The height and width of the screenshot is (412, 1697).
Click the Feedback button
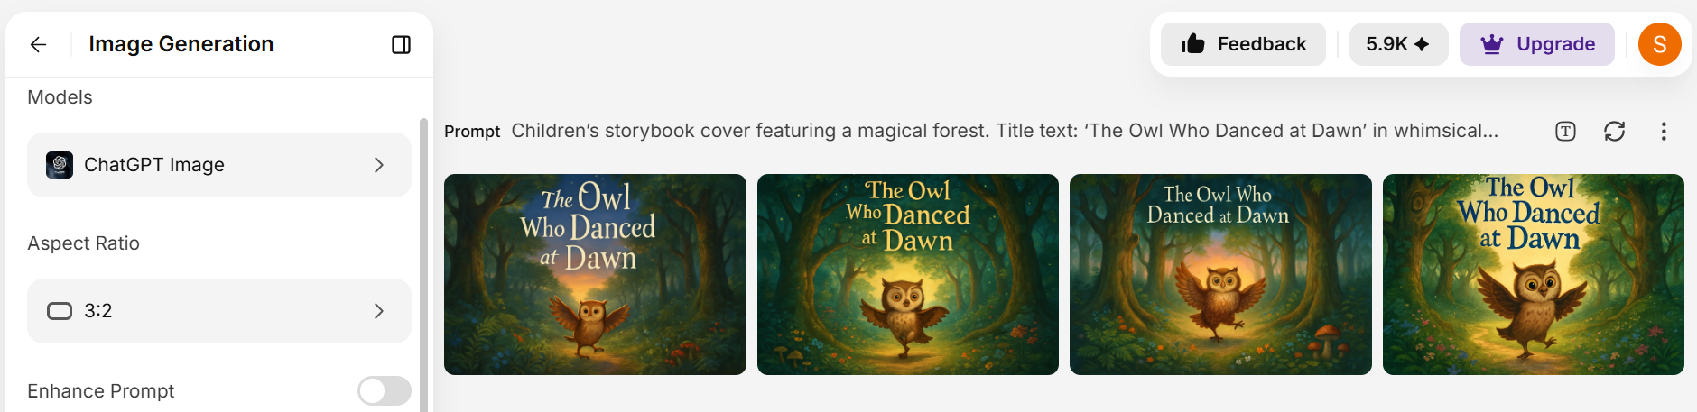[x=1243, y=44]
